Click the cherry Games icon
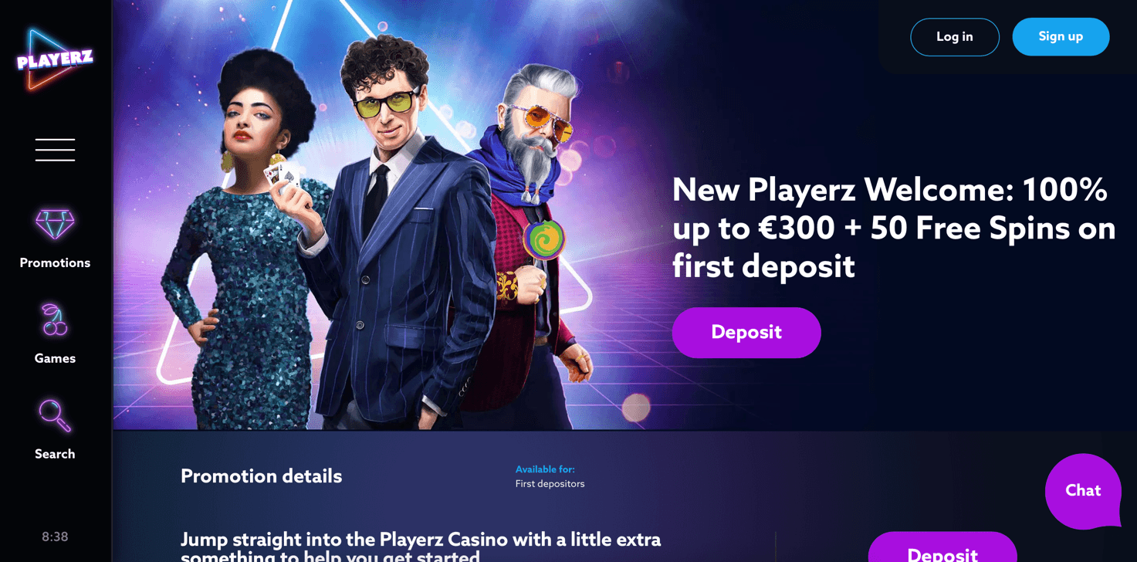Image resolution: width=1137 pixels, height=562 pixels. 55,320
